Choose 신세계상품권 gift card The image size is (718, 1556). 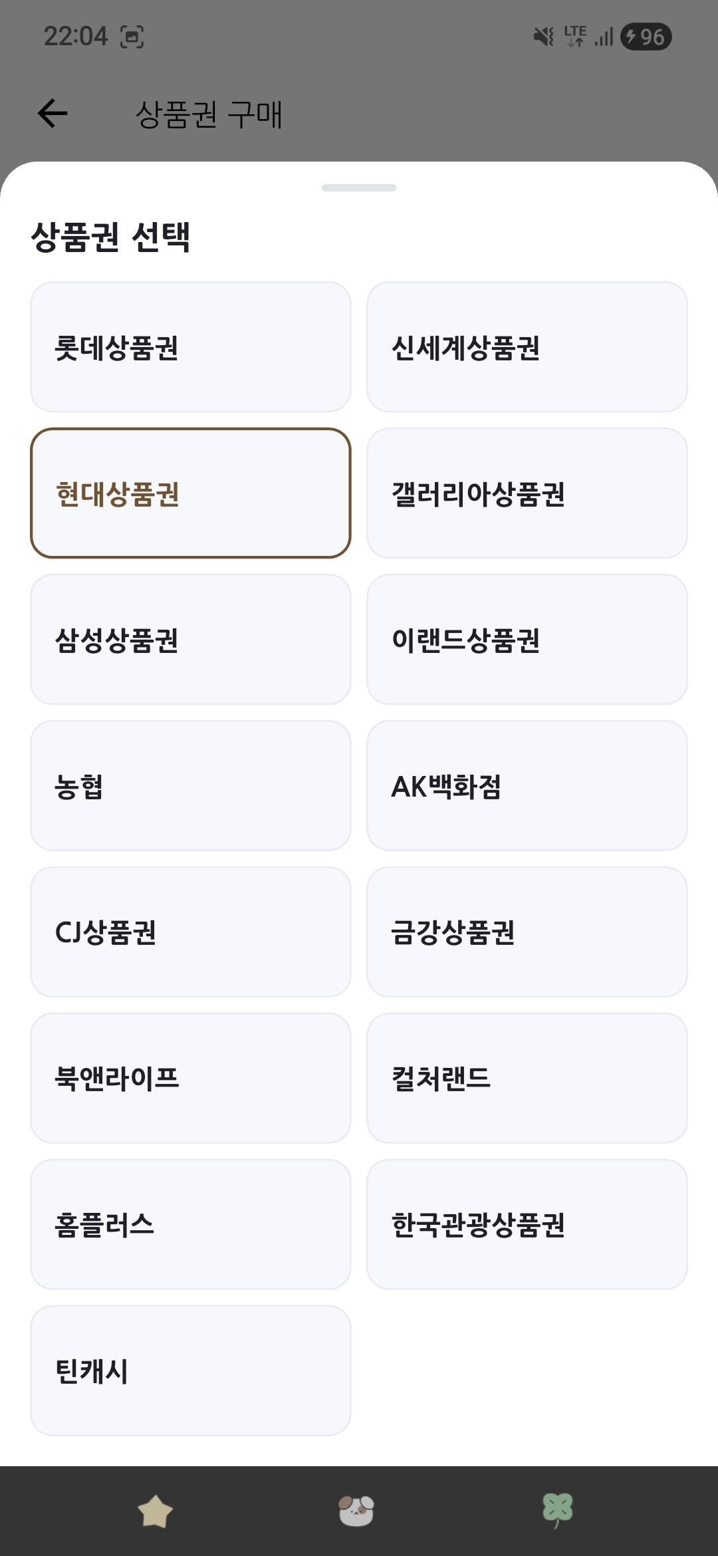527,347
